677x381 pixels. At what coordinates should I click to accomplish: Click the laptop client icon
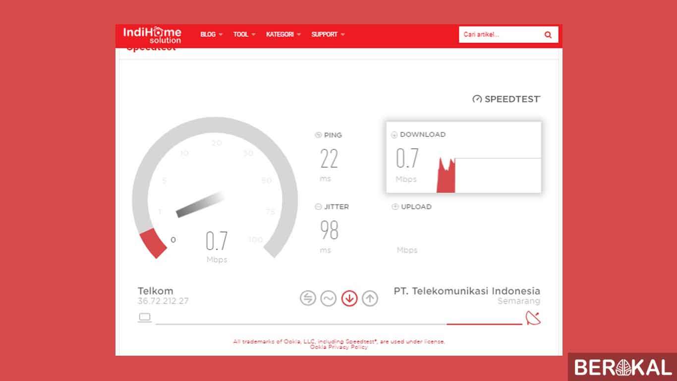(x=145, y=317)
